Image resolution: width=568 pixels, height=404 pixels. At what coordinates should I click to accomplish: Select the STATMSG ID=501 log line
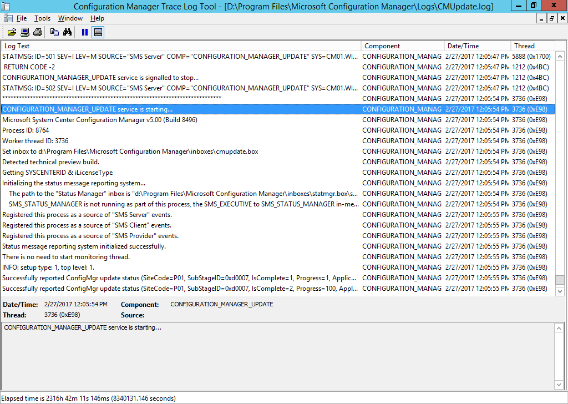[x=278, y=57]
